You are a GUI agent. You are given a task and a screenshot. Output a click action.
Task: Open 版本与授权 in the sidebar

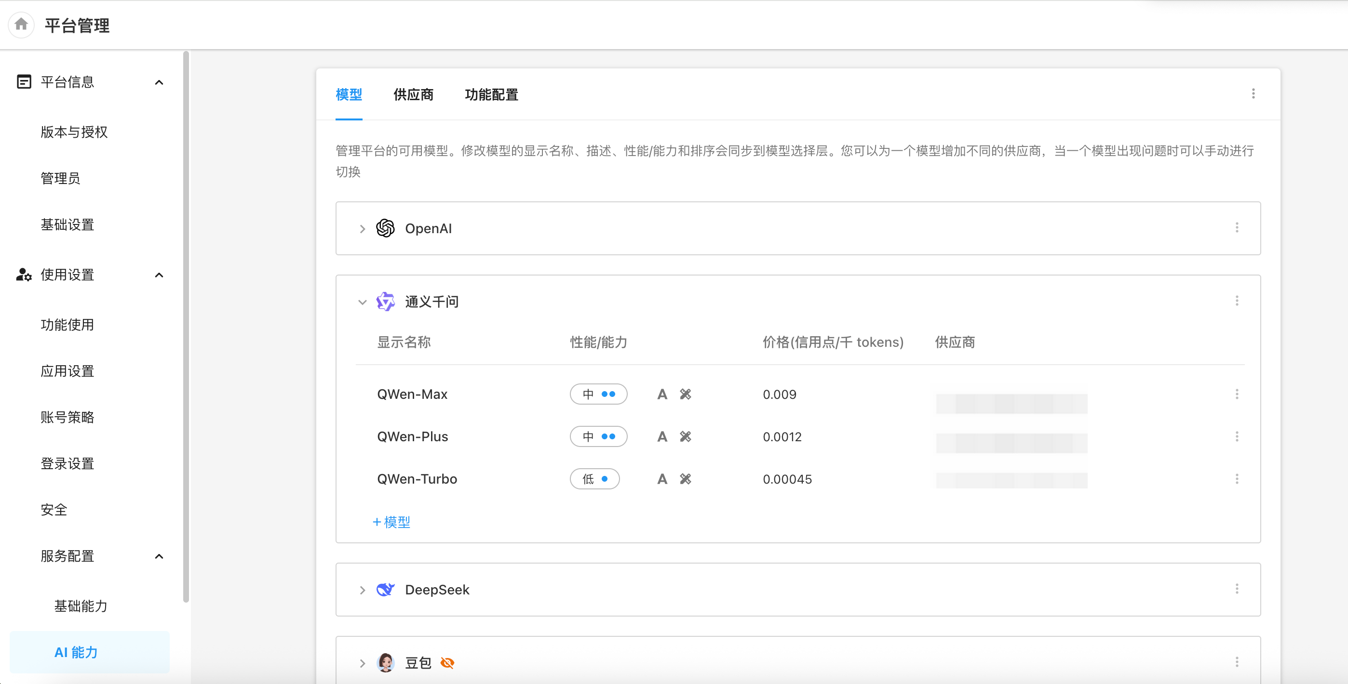click(74, 132)
